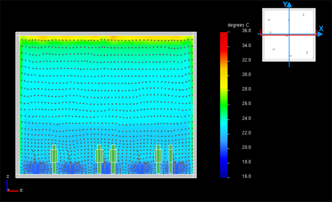Click the z label of the axis triad
The width and height of the screenshot is (332, 202).
pos(7,176)
